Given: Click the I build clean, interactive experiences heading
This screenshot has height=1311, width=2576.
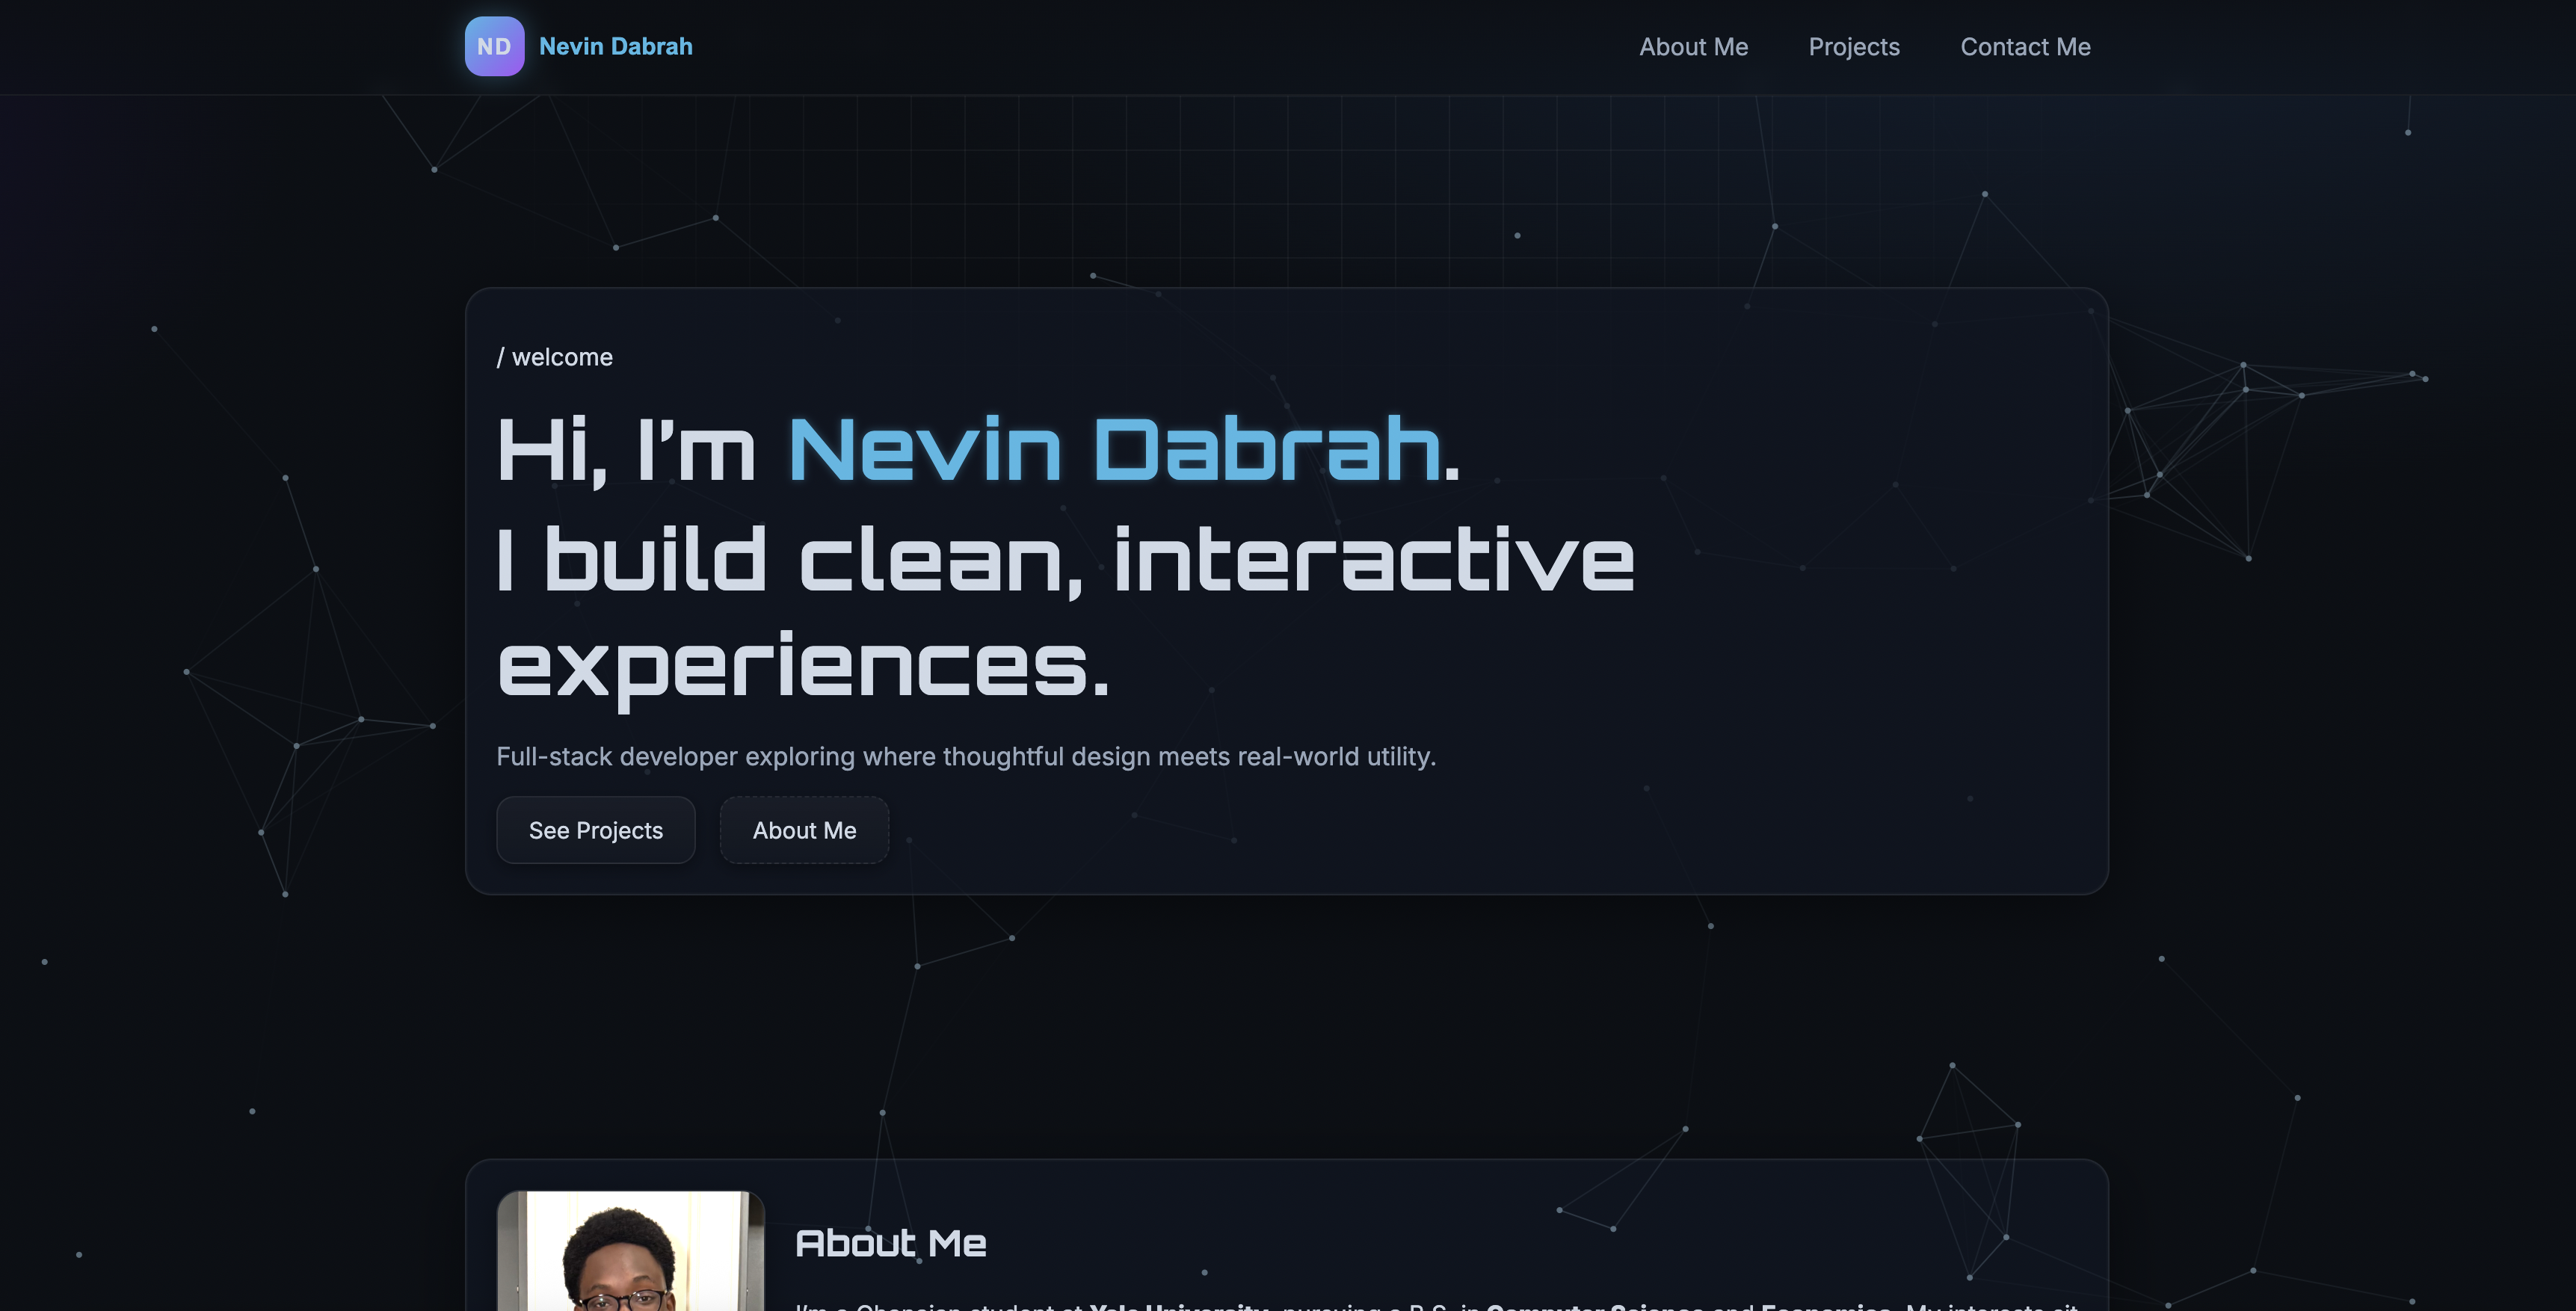Looking at the screenshot, I should click(x=1065, y=560).
